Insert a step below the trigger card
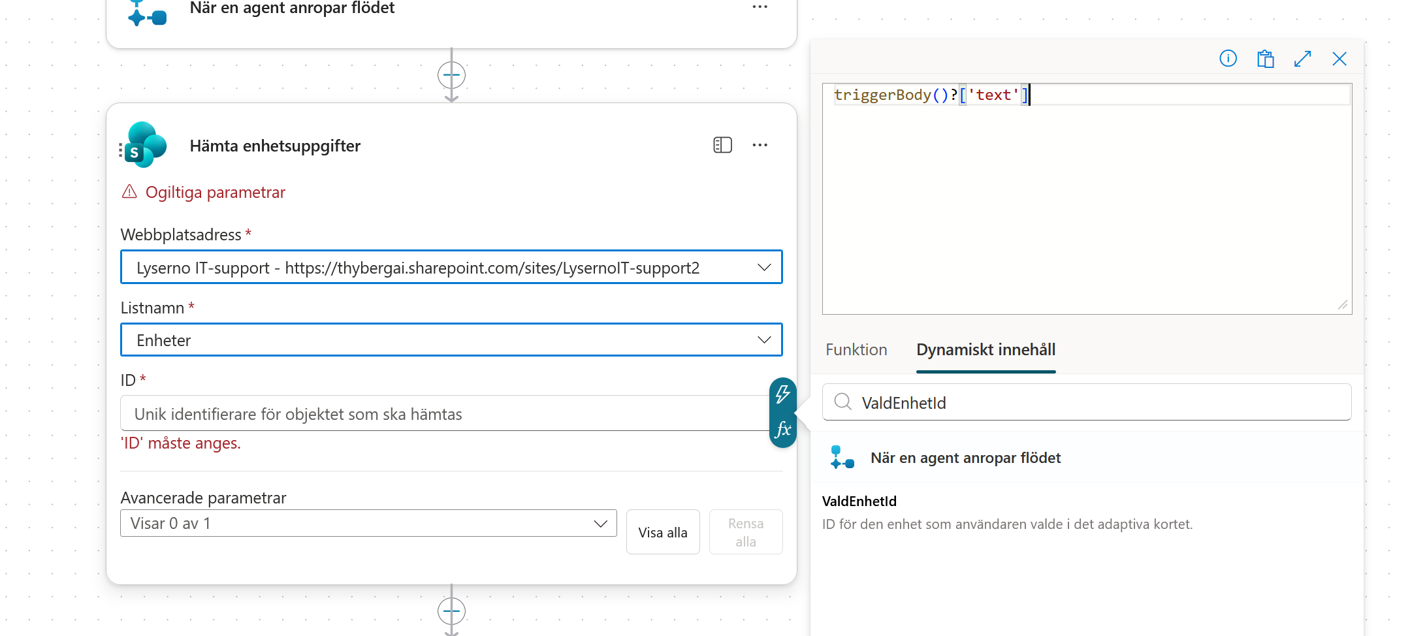This screenshot has height=636, width=1410. [x=451, y=75]
